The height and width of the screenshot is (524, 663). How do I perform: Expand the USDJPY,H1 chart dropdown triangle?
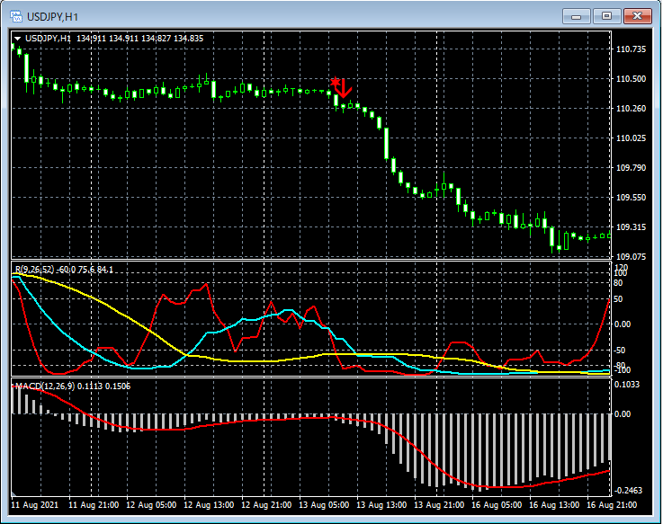click(17, 38)
